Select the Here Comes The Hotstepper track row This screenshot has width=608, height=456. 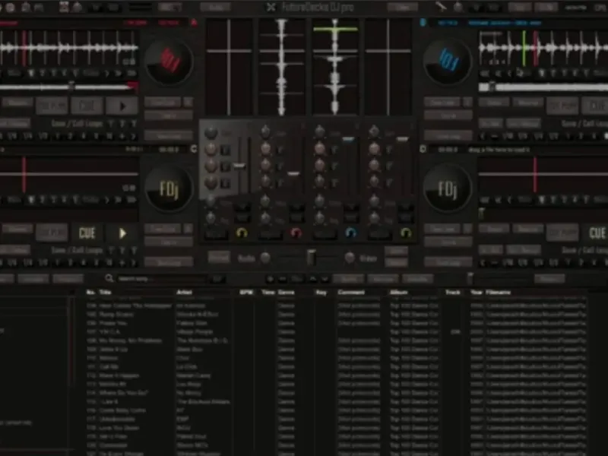tap(336, 306)
